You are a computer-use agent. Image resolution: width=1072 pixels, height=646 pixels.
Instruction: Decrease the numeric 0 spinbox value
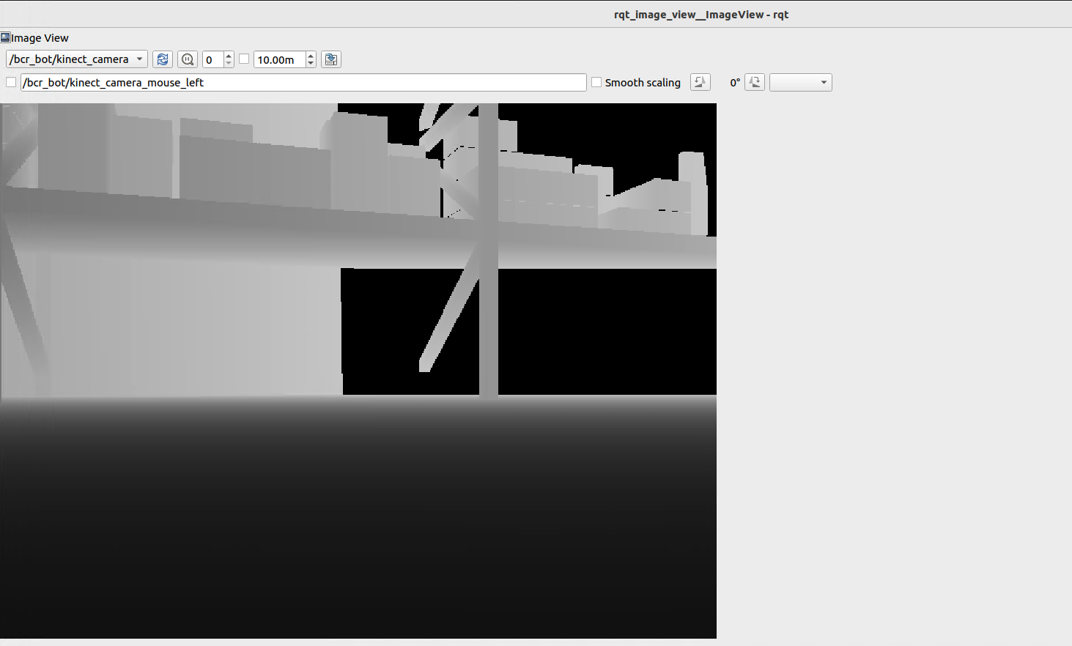pos(229,64)
